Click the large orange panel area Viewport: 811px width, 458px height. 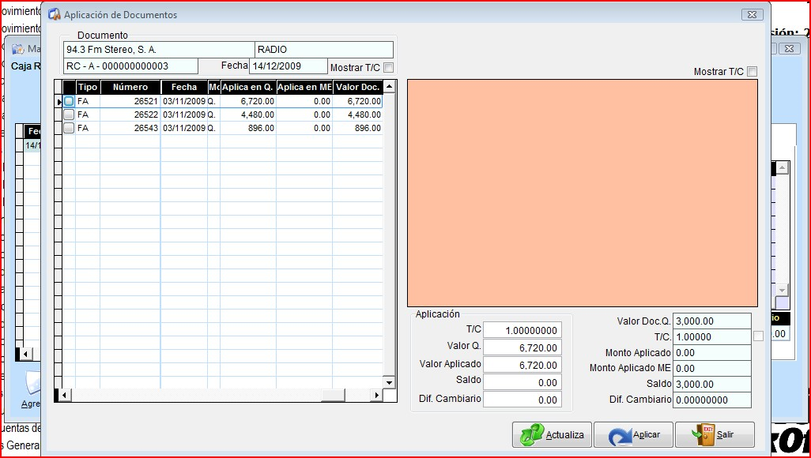[x=582, y=193]
